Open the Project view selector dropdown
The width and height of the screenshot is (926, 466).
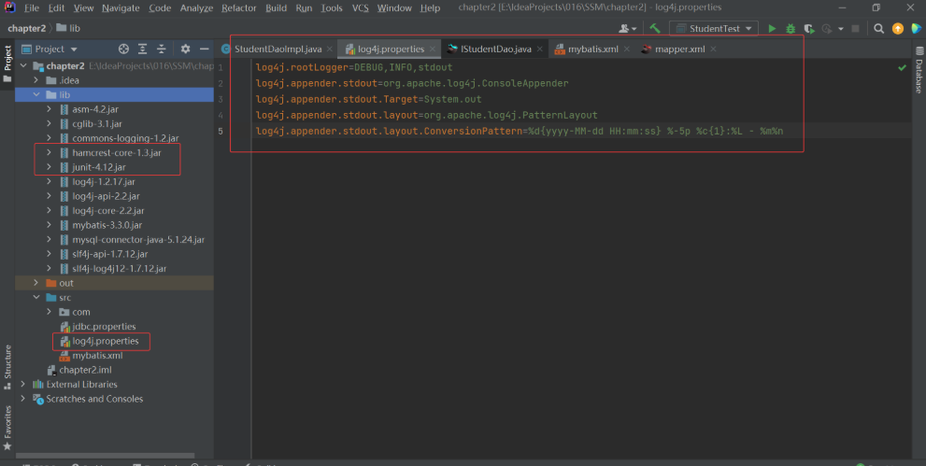pos(56,49)
